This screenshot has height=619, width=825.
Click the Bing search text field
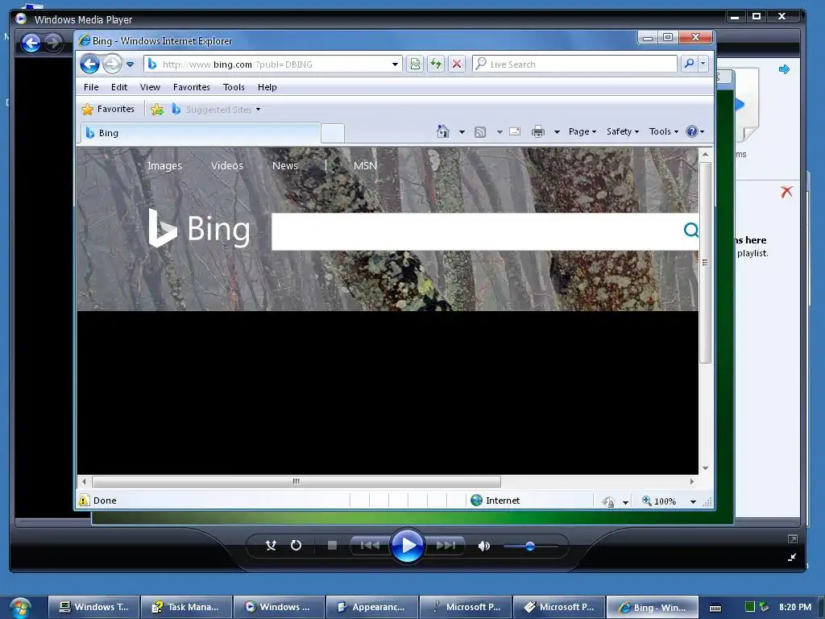click(x=476, y=231)
